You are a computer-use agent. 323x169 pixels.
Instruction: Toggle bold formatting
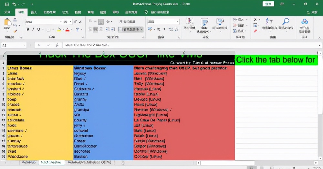click(28, 30)
